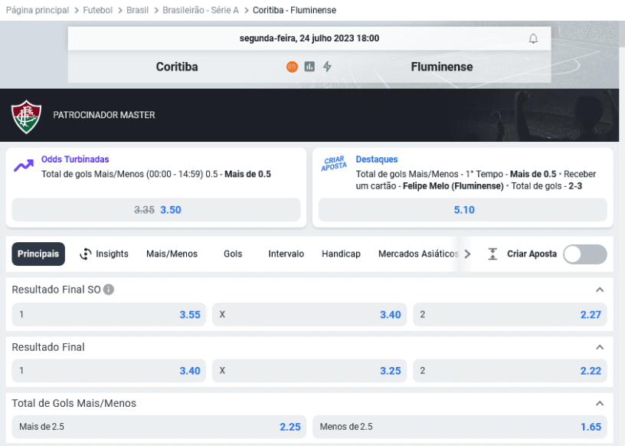Switch to the Intervalo tab

coord(286,254)
